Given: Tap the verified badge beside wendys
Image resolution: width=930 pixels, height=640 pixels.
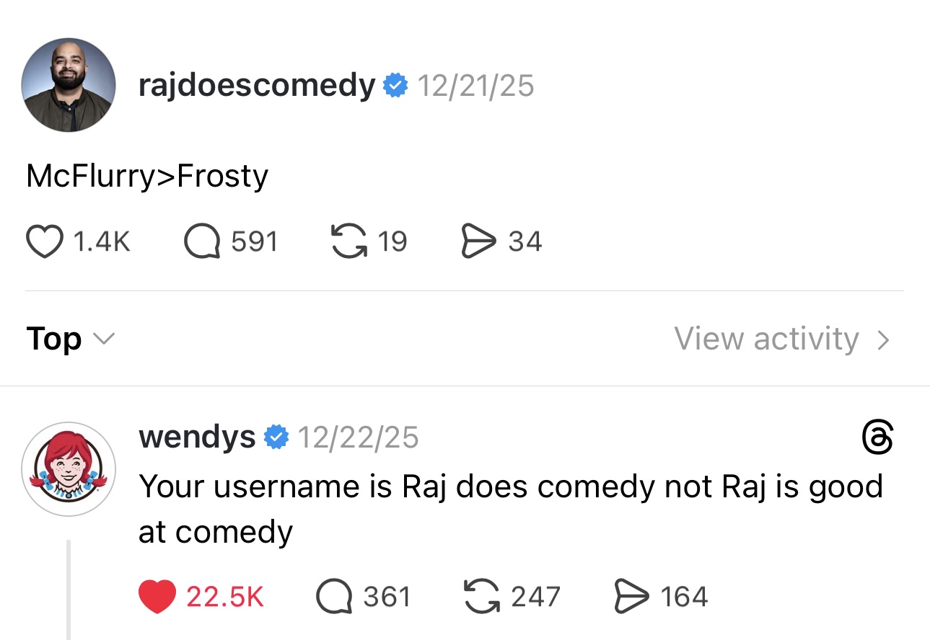Looking at the screenshot, I should (276, 437).
